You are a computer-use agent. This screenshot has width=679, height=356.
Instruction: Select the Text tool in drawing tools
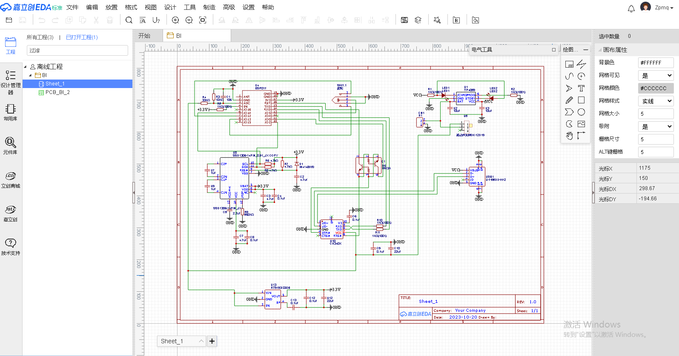point(581,88)
